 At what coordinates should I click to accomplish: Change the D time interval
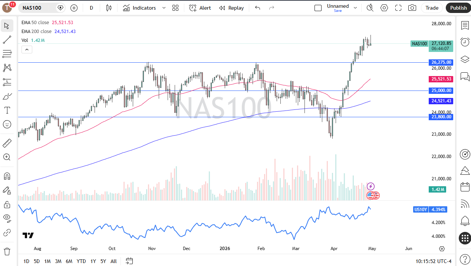point(92,8)
